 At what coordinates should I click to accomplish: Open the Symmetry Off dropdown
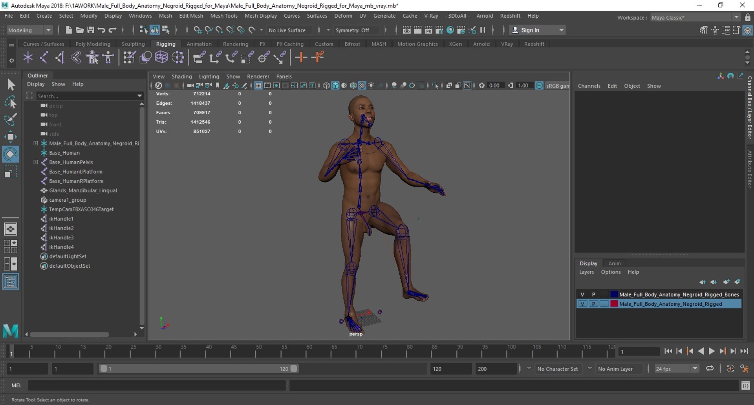click(x=357, y=30)
